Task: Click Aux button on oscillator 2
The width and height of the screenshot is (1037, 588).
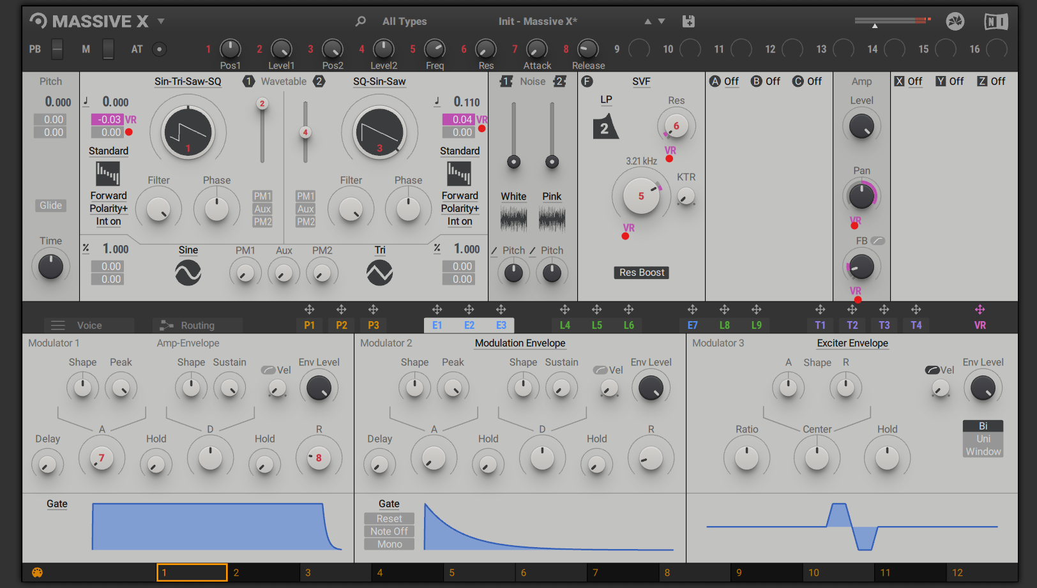Action: point(306,209)
